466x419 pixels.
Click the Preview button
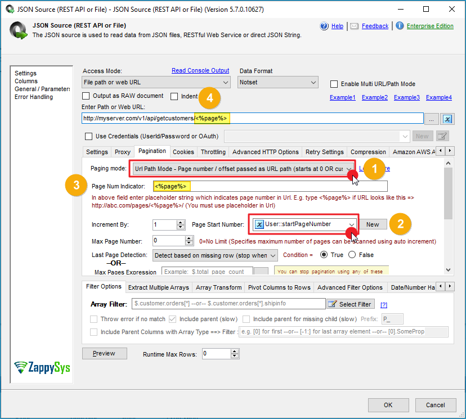point(104,353)
